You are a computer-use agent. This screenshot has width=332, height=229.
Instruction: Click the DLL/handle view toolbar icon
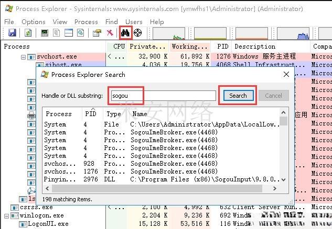click(80, 33)
